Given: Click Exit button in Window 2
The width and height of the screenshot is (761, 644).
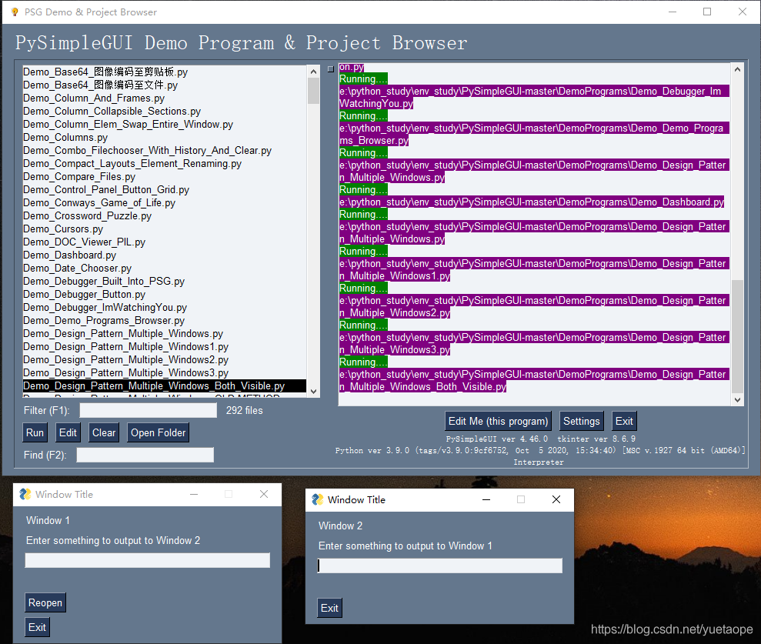Looking at the screenshot, I should [x=329, y=608].
